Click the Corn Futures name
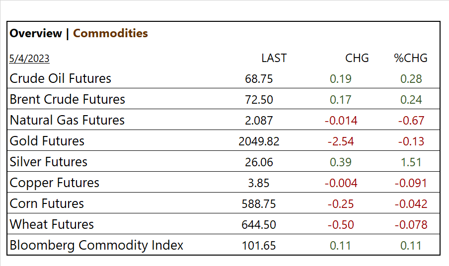 tap(47, 203)
